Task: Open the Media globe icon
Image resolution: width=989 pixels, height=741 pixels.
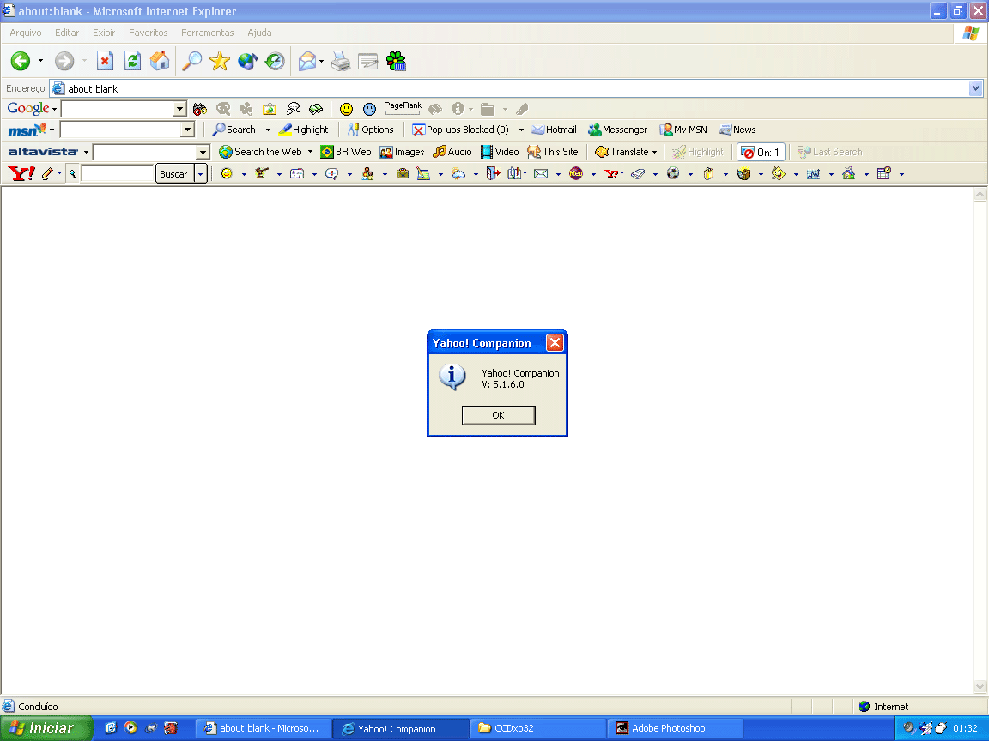Action: point(247,61)
